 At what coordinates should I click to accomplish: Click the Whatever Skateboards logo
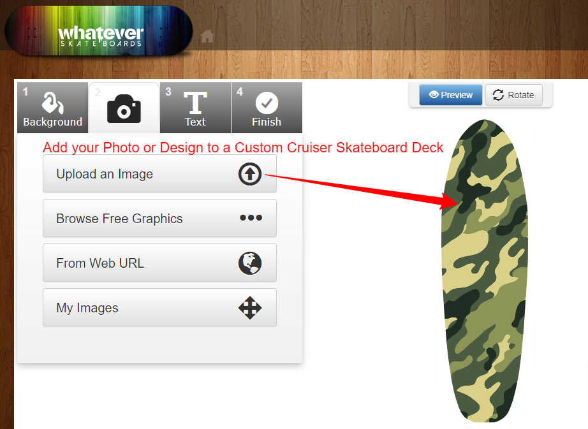point(99,31)
